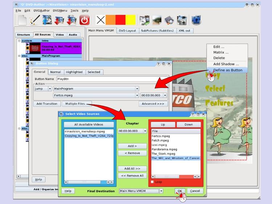Pick the red color swatch
The image size is (272, 204).
click(120, 20)
